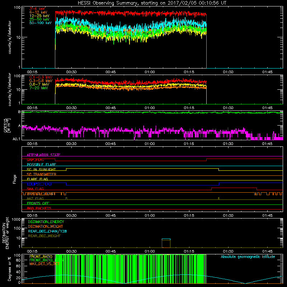
Task: Click the HESSI Observing Summary title text
Action: click(x=152, y=3)
